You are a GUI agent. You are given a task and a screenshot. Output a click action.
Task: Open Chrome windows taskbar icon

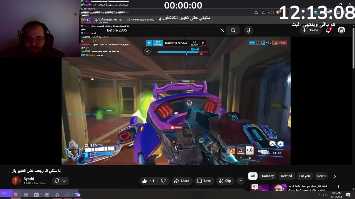[47, 195]
